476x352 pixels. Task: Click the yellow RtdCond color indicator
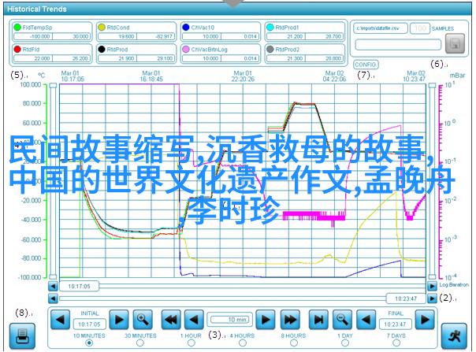[x=102, y=28]
